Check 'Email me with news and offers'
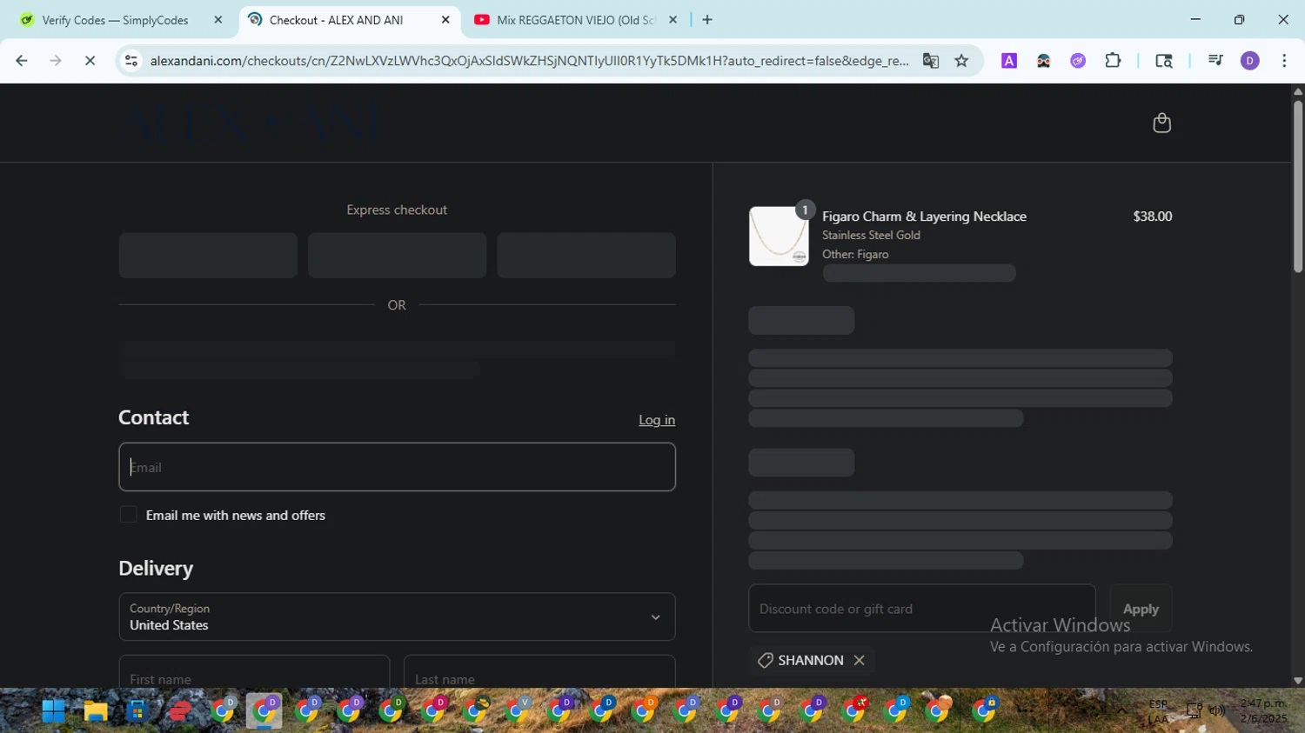1305x733 pixels. pyautogui.click(x=128, y=515)
